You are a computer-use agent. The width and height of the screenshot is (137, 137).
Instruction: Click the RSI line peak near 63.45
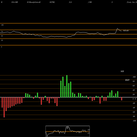pos(117,28)
